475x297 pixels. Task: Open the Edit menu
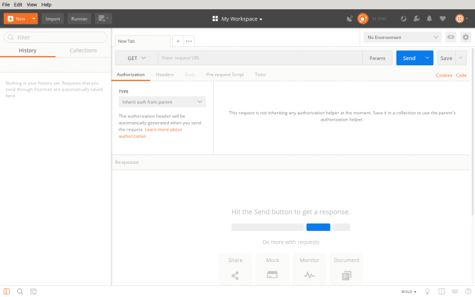tap(18, 5)
